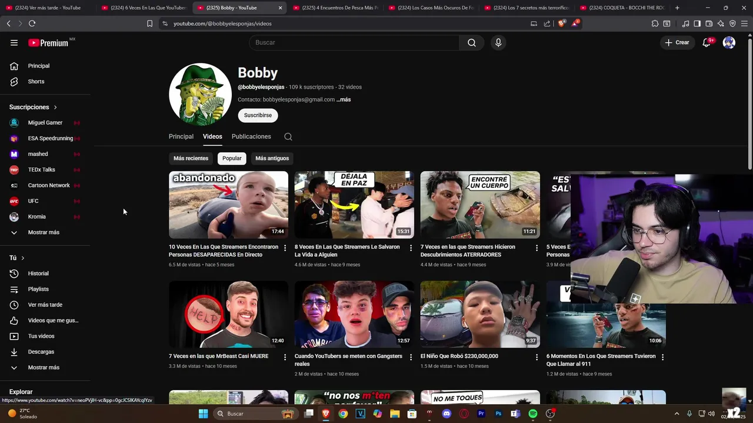The height and width of the screenshot is (423, 753).
Task: Expand the Tú section chevron
Action: (23, 258)
